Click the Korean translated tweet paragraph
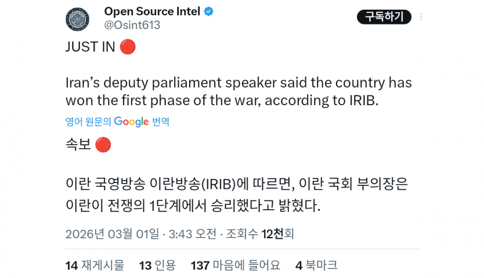Image resolution: width=484 pixels, height=278 pixels. [237, 194]
